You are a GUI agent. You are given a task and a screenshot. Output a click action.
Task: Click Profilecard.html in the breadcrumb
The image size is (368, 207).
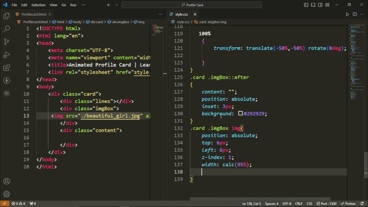click(x=35, y=22)
